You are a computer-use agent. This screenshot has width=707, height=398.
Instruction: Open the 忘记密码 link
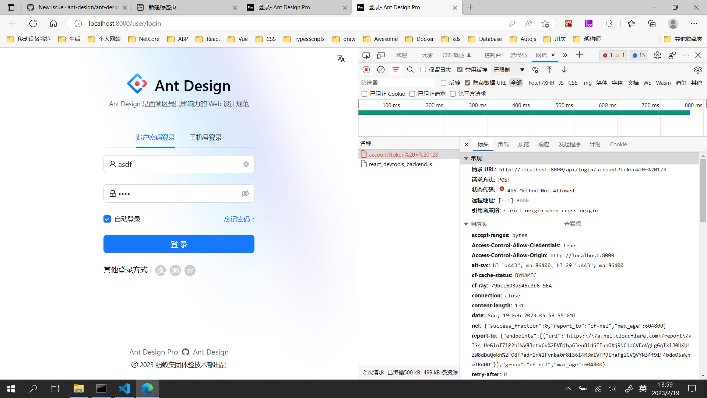coord(239,219)
